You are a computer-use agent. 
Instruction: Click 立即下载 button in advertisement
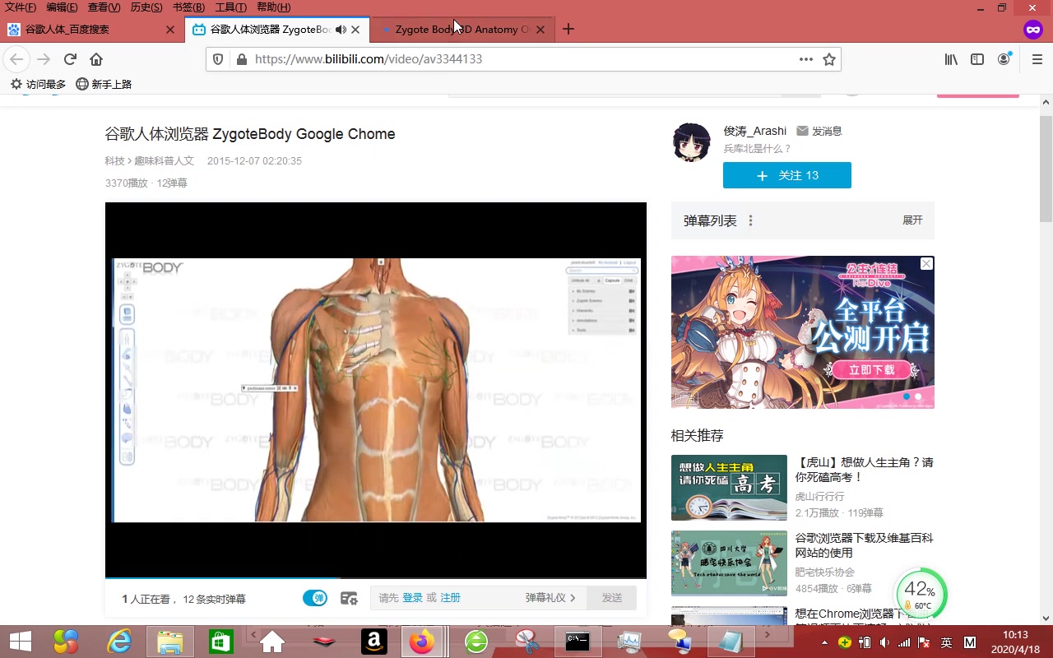[x=872, y=369]
